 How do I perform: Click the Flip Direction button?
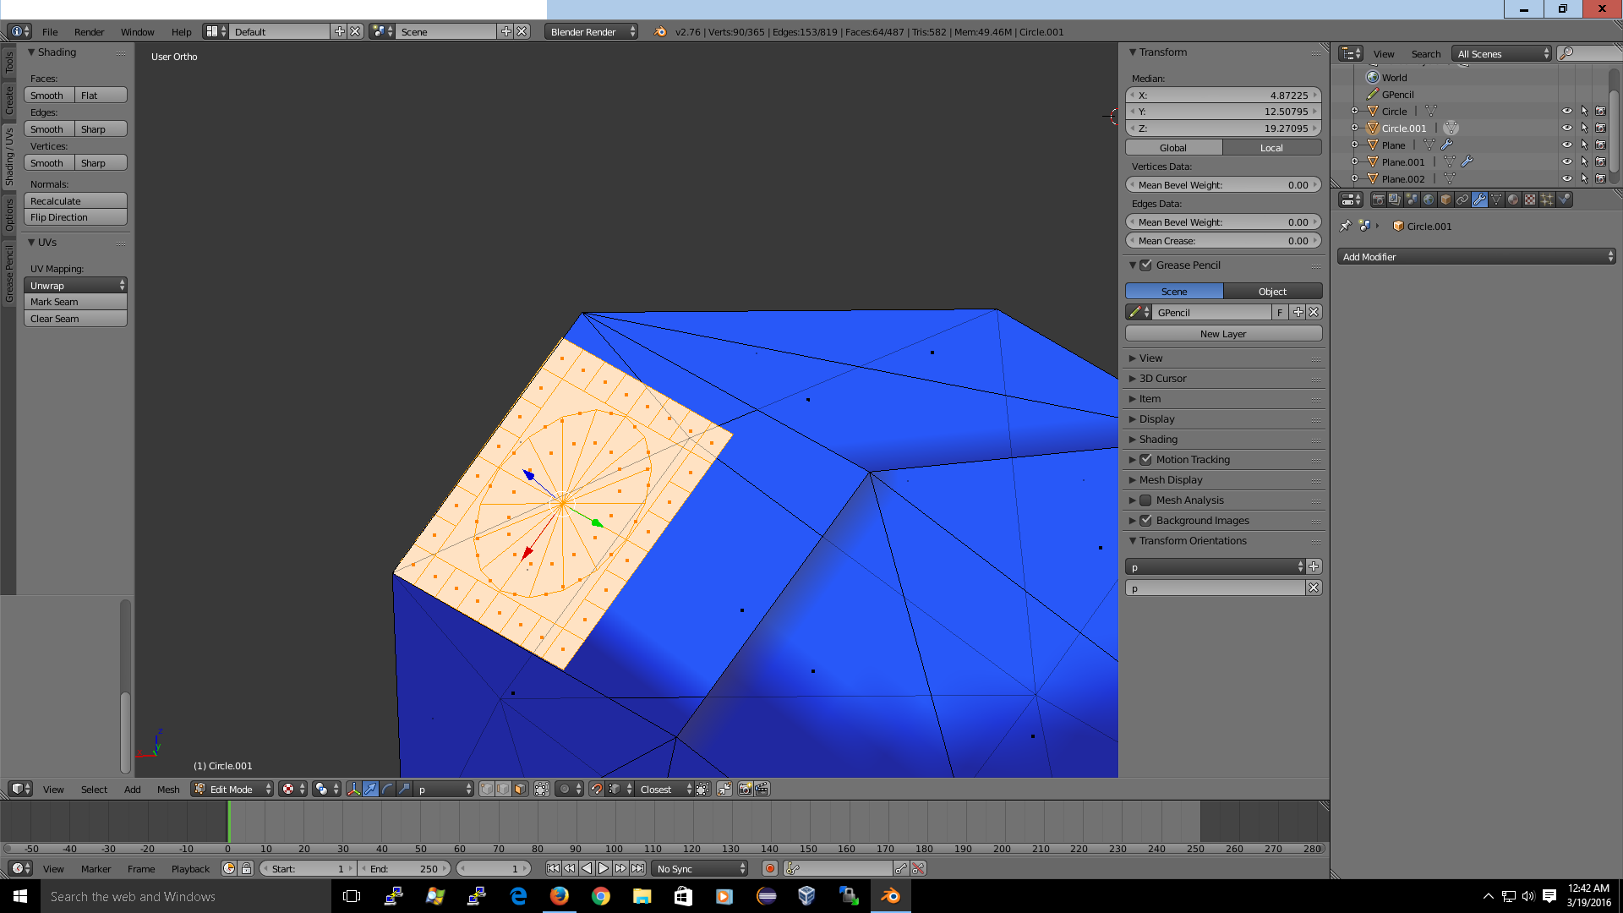(75, 217)
